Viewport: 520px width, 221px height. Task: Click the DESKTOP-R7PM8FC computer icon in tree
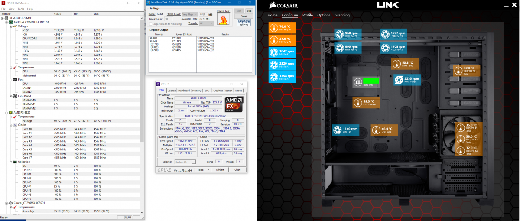(x=7, y=18)
